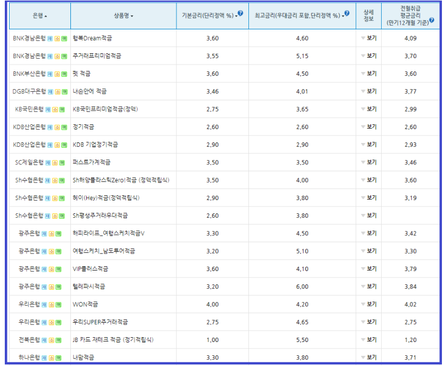Click green badge in KDB 기업정기적금 row
The image size is (443, 366).
pyautogui.click(x=65, y=145)
